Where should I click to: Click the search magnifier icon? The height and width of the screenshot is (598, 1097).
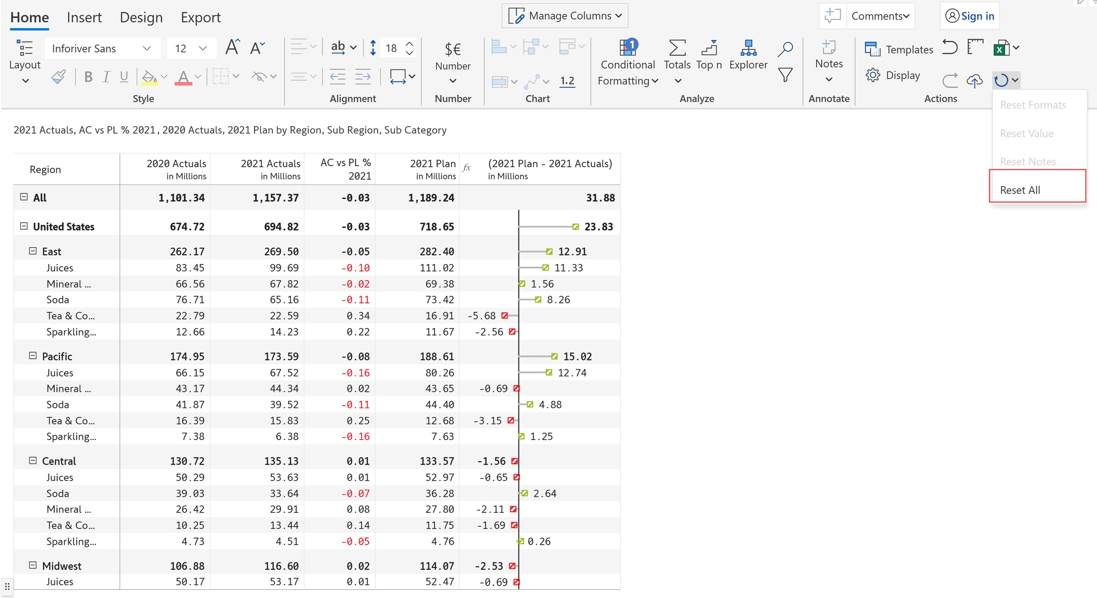(x=785, y=49)
